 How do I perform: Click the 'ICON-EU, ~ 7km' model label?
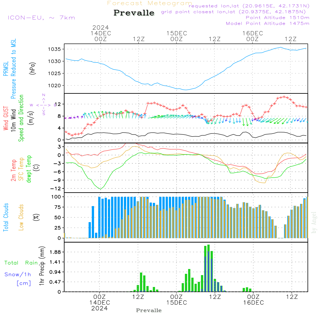41,18
